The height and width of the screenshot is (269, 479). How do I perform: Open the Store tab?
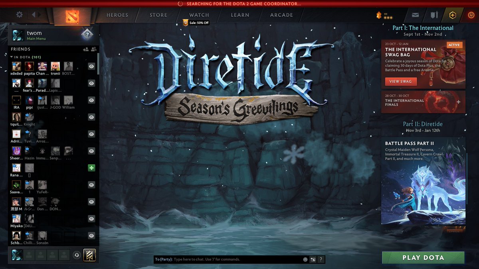158,15
